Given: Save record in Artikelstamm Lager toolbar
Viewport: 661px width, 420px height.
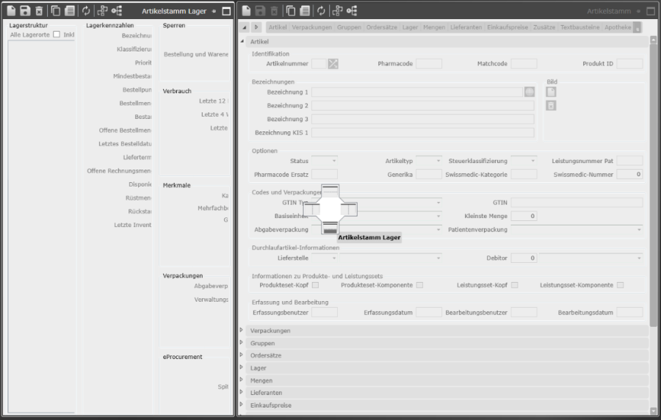Looking at the screenshot, I should [x=25, y=11].
